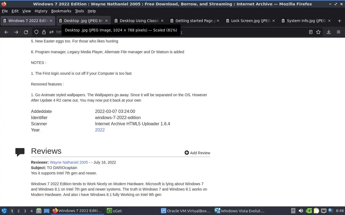Screen dimensions: 345x215
Task: Click the clock showing 8:48
Action: click(x=340, y=211)
